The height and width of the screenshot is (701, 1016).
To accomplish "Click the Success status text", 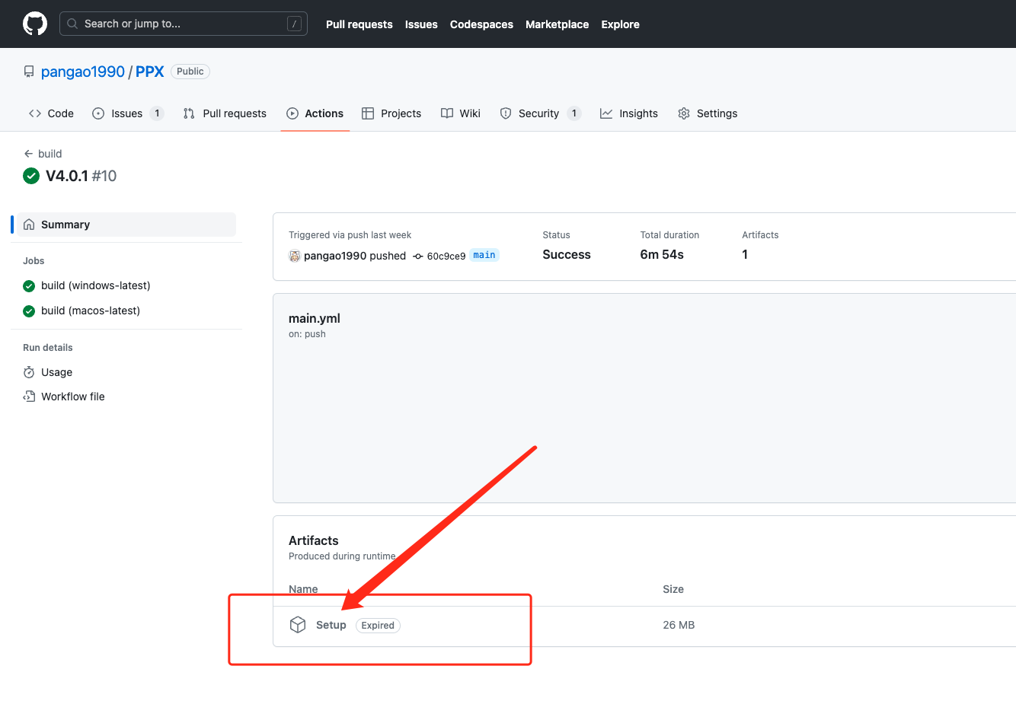I will 567,254.
